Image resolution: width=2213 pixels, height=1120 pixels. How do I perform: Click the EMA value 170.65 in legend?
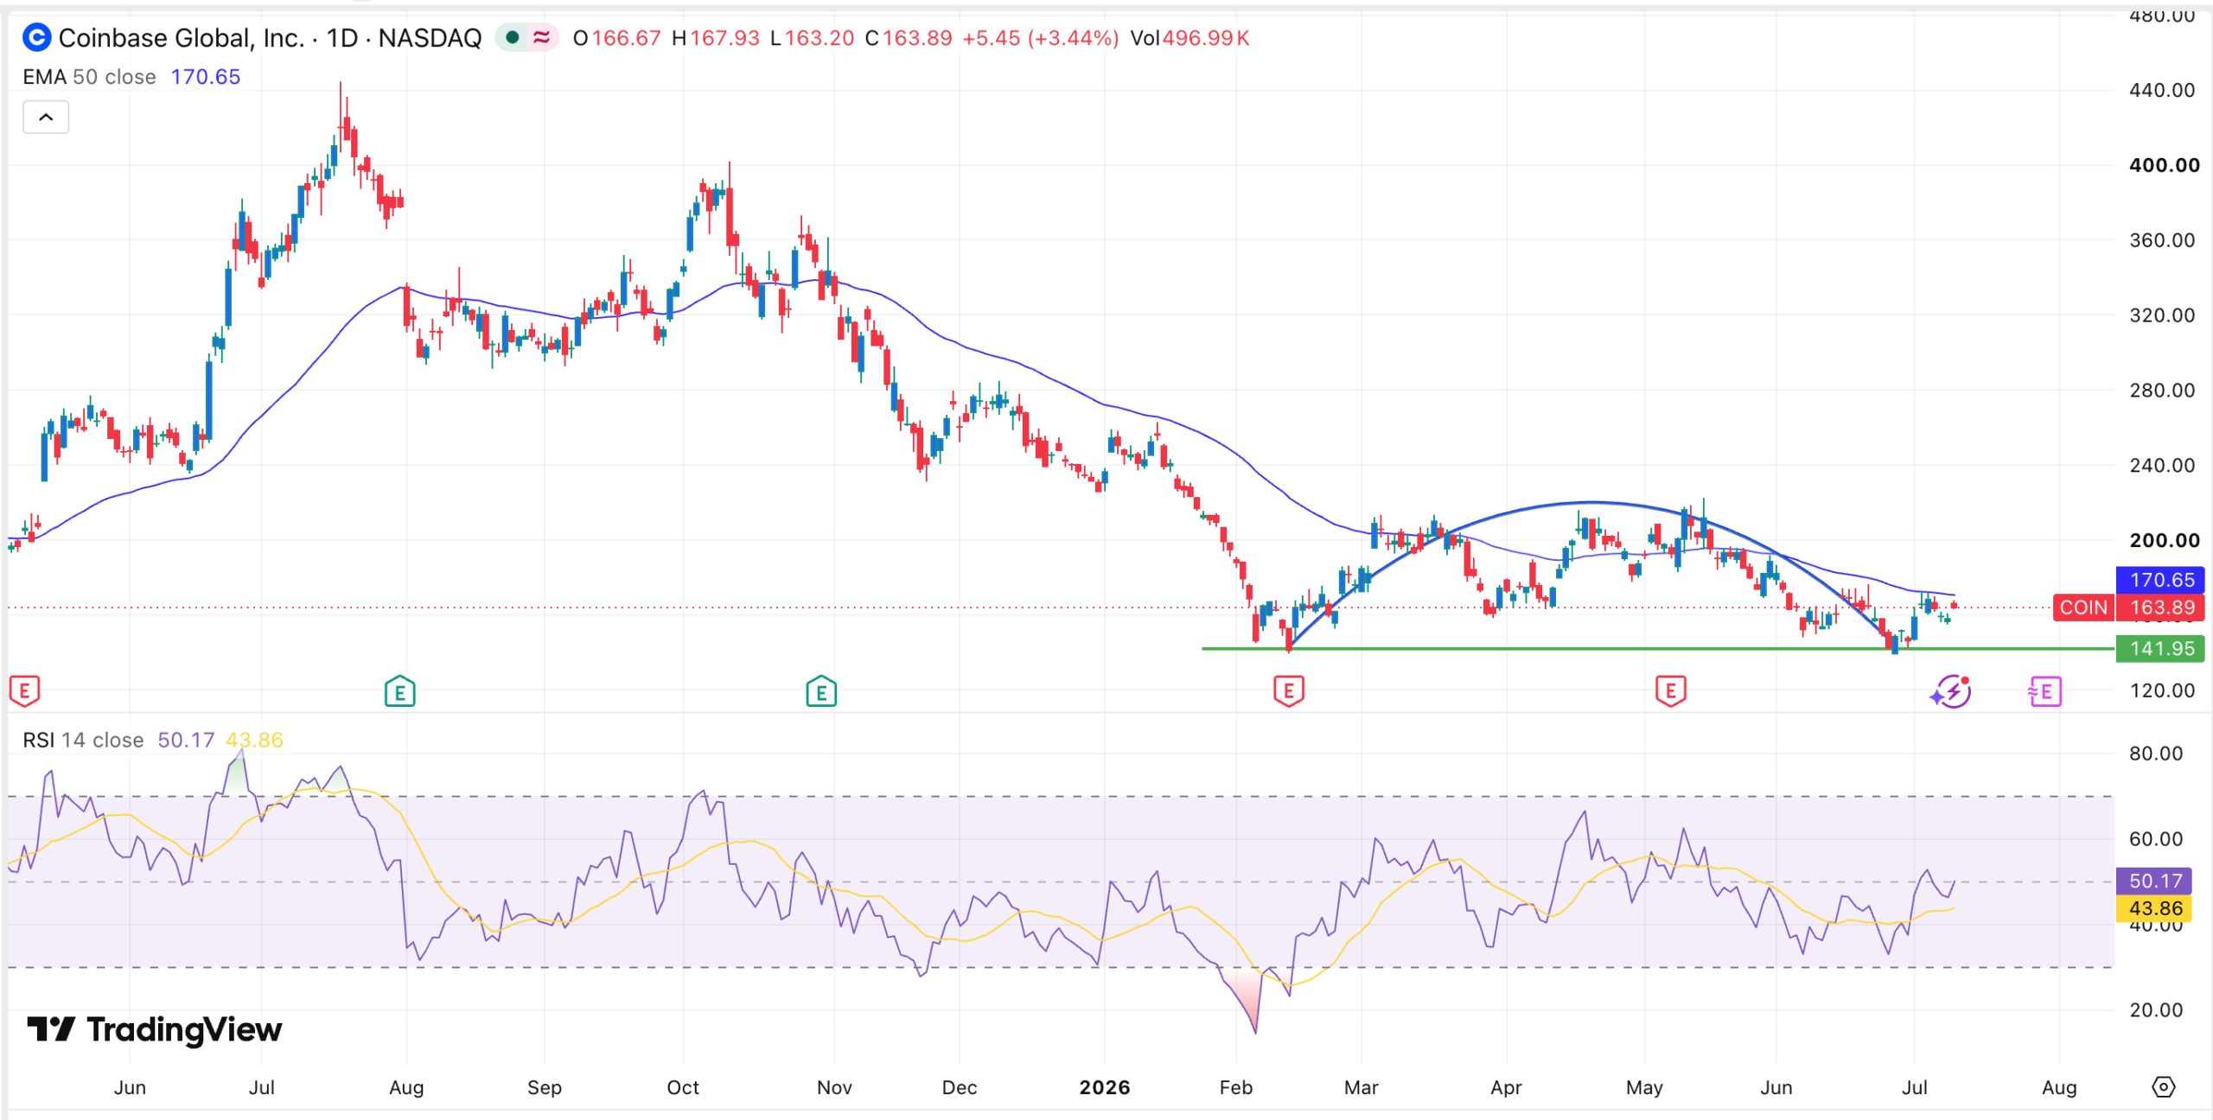206,77
